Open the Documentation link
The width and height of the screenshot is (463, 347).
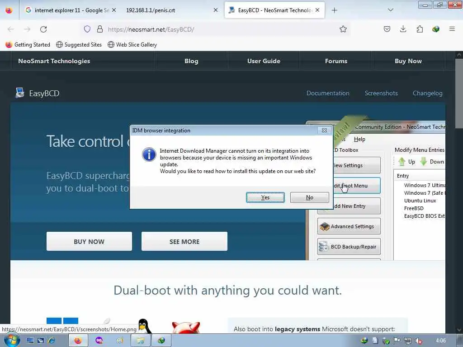328,93
